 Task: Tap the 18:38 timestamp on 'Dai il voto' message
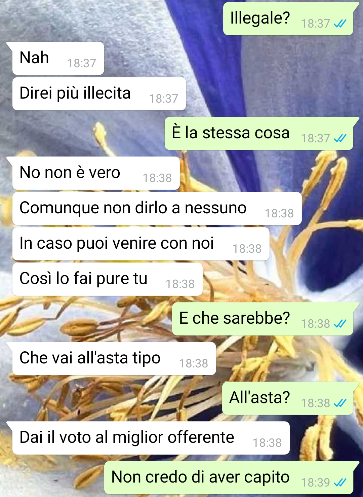tap(267, 443)
